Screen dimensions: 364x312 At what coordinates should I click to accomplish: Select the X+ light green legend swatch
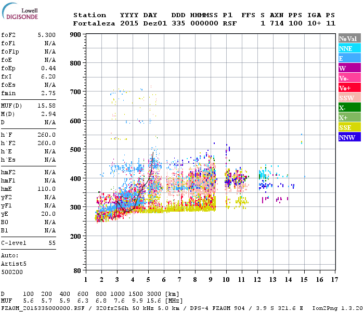coord(349,118)
